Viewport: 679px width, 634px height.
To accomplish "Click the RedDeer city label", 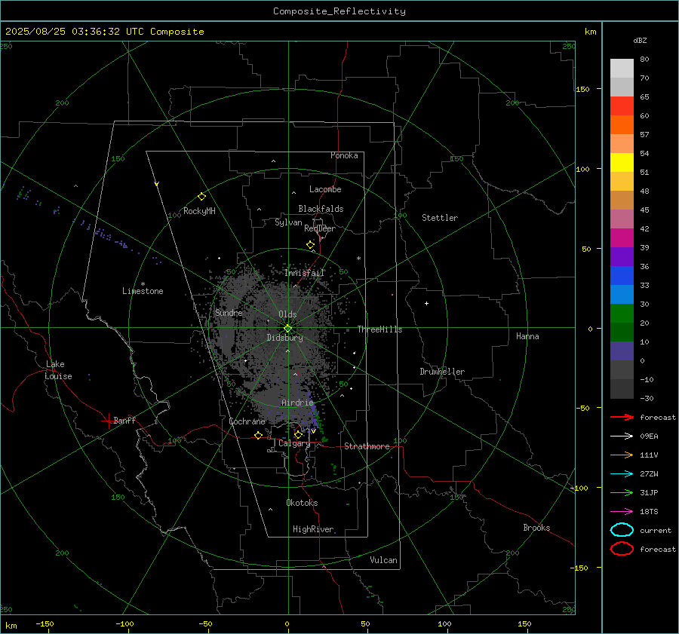I will pos(320,228).
